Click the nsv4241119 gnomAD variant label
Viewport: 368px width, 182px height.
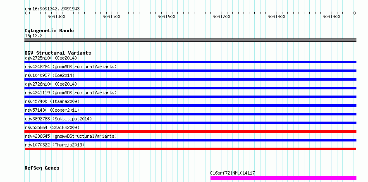[71, 93]
